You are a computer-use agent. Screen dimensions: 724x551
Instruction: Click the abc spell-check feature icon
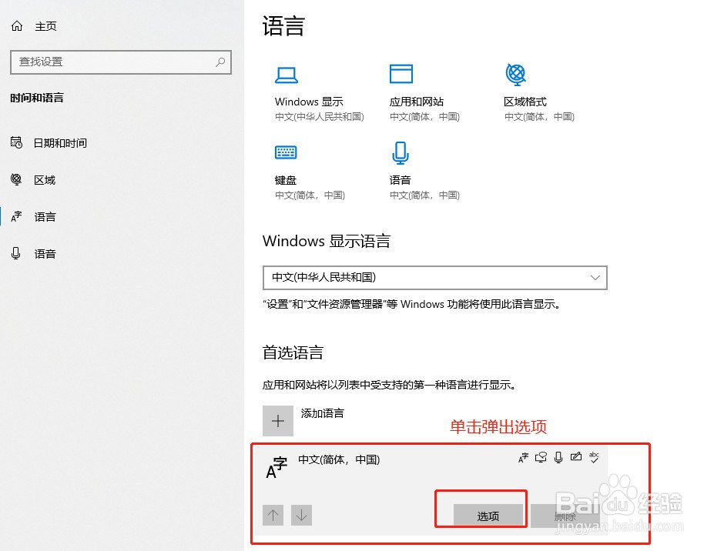click(x=594, y=457)
